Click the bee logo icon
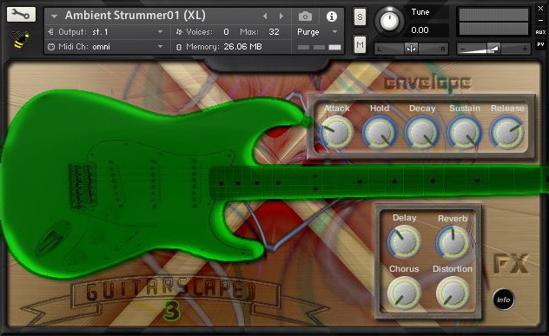Screen dimensions: 549x336 (x=21, y=39)
